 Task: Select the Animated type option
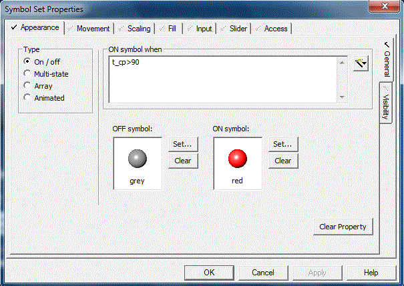coord(27,98)
